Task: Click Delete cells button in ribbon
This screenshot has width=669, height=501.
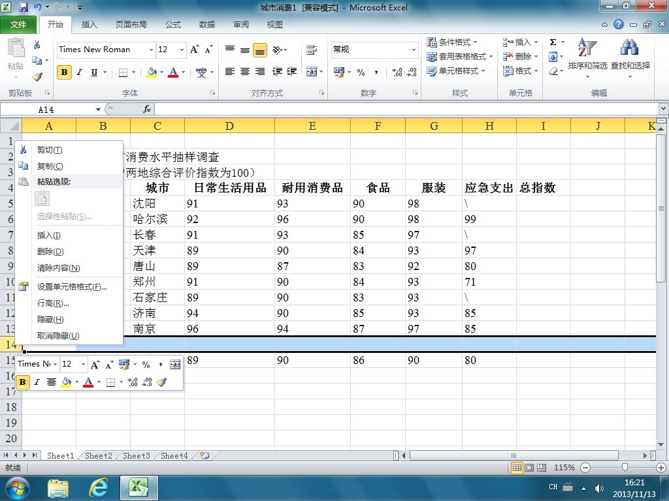Action: point(519,56)
